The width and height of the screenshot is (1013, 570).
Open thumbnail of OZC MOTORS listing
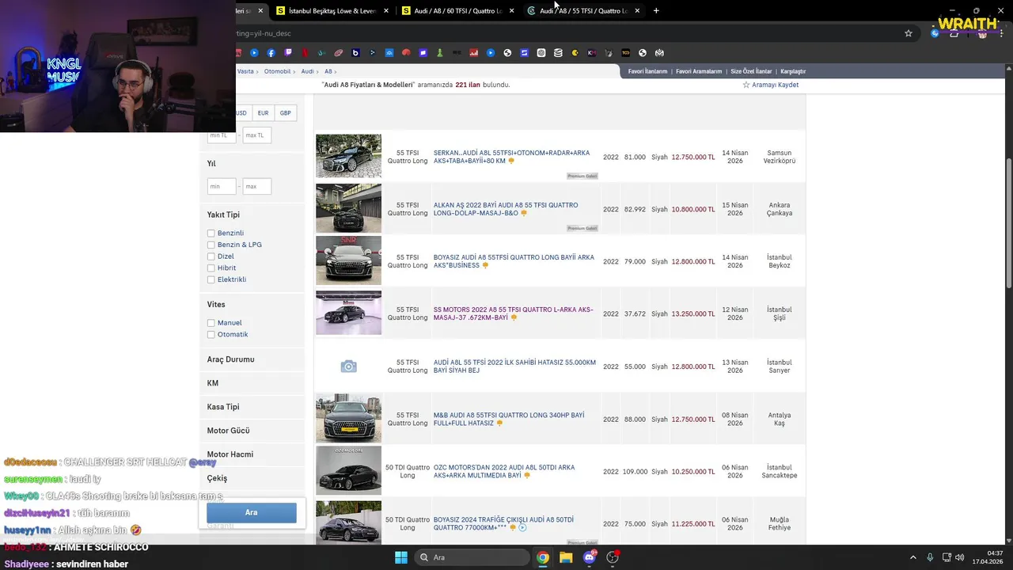click(x=348, y=471)
